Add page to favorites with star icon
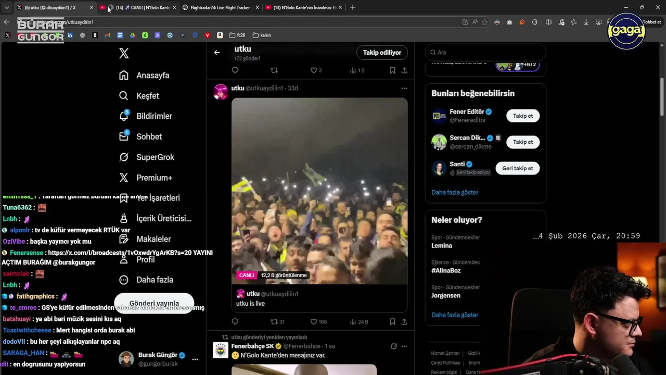666x375 pixels. pos(484,22)
